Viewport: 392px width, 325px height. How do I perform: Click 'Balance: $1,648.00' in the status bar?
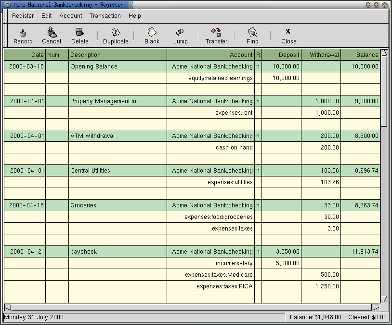click(315, 317)
